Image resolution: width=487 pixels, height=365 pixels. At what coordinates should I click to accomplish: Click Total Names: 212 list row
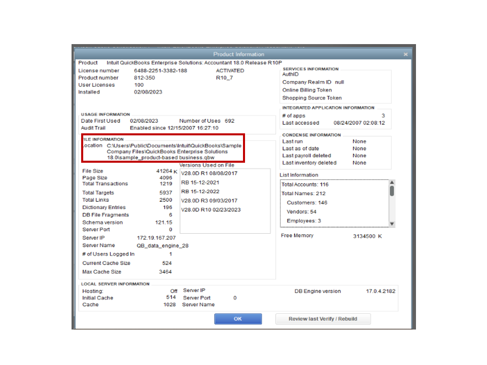tap(303, 194)
